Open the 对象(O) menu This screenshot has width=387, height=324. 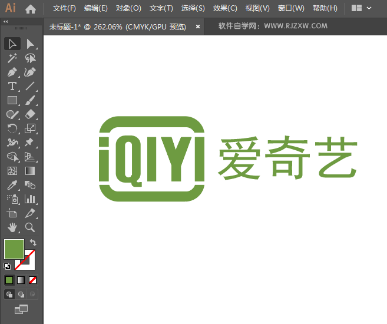click(x=128, y=8)
